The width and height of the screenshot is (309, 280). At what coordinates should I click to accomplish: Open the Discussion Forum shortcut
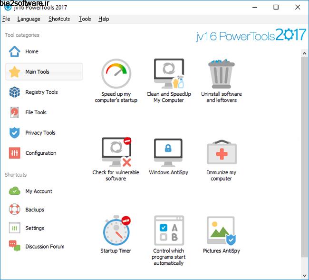44,247
